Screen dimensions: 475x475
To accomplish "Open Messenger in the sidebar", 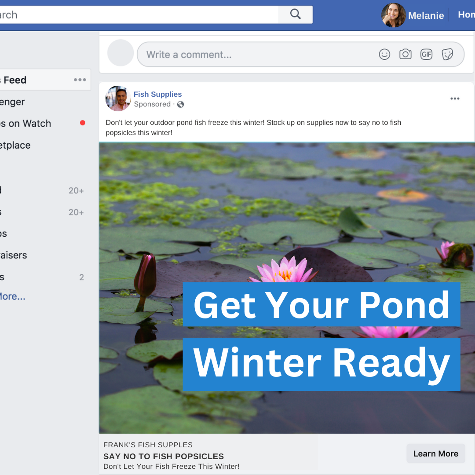I will tap(12, 102).
